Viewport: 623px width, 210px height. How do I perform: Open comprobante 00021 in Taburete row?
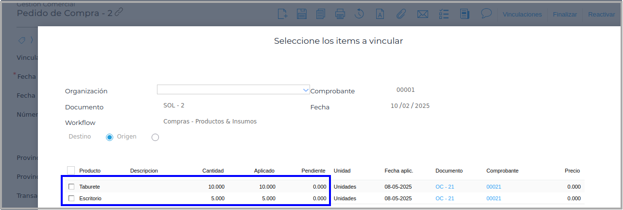494,187
